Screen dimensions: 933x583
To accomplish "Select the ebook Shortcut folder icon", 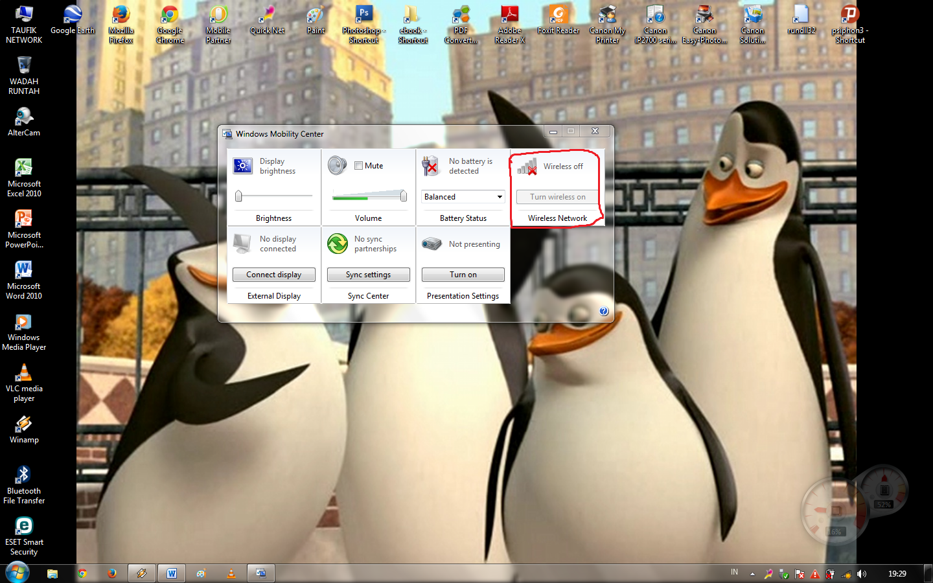I will coord(413,25).
